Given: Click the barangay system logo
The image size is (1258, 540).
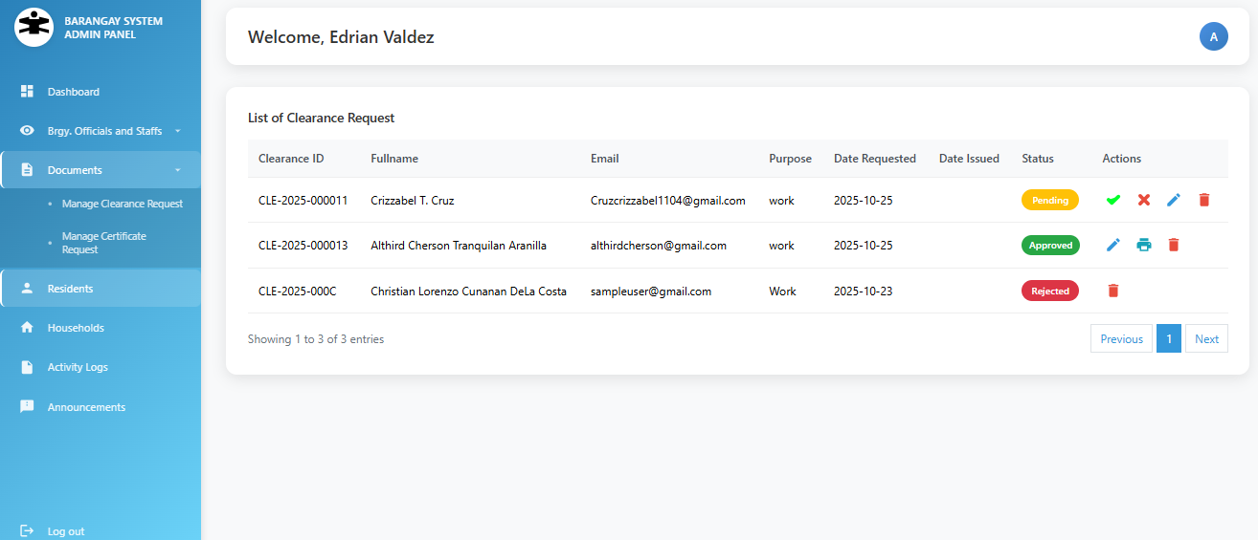Looking at the screenshot, I should (34, 28).
